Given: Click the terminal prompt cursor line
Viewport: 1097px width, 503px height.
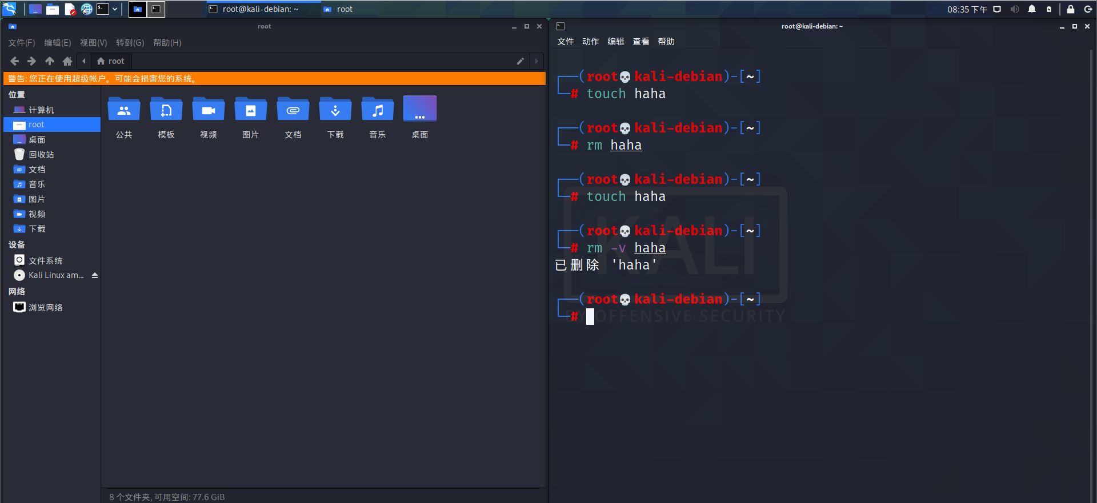Looking at the screenshot, I should click(590, 316).
